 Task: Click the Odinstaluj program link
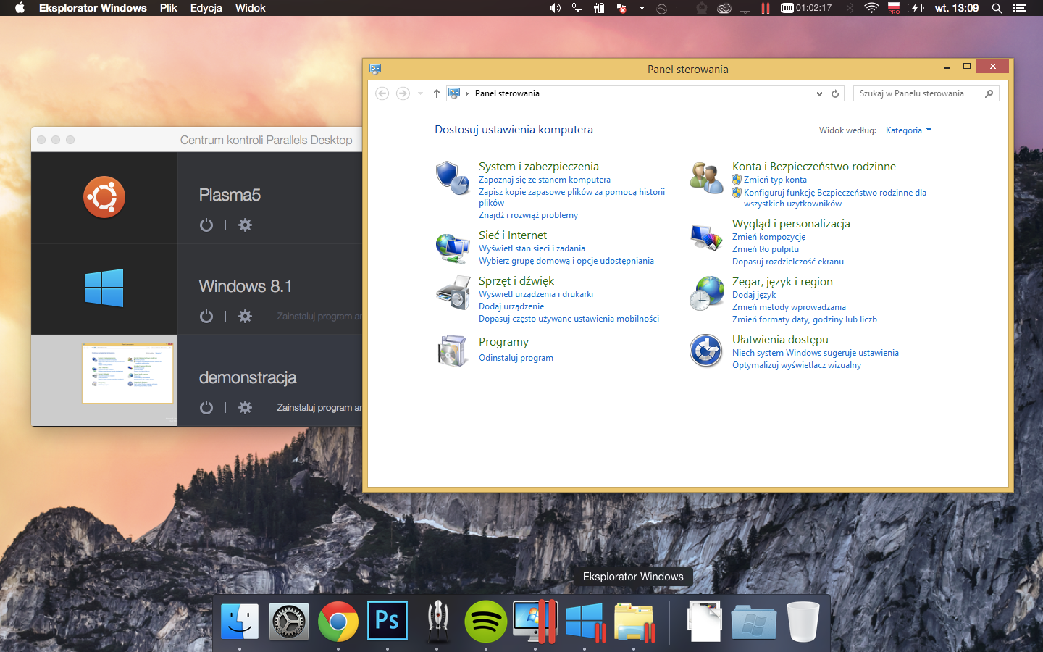516,358
